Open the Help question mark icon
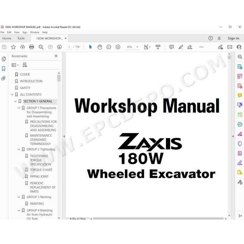The image size is (244, 244). pyautogui.click(x=211, y=38)
